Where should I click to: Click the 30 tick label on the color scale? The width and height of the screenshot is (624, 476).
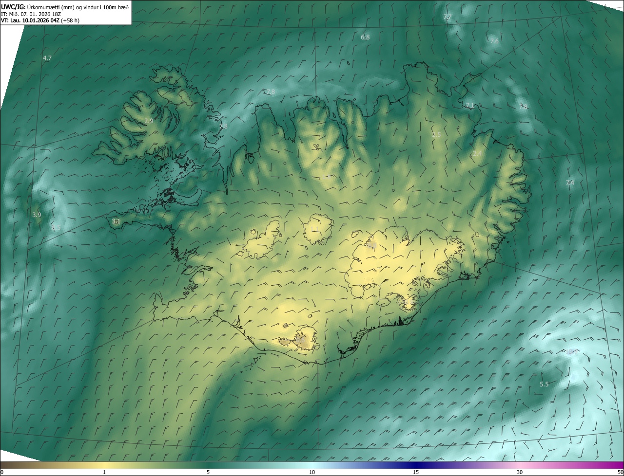pos(520,473)
